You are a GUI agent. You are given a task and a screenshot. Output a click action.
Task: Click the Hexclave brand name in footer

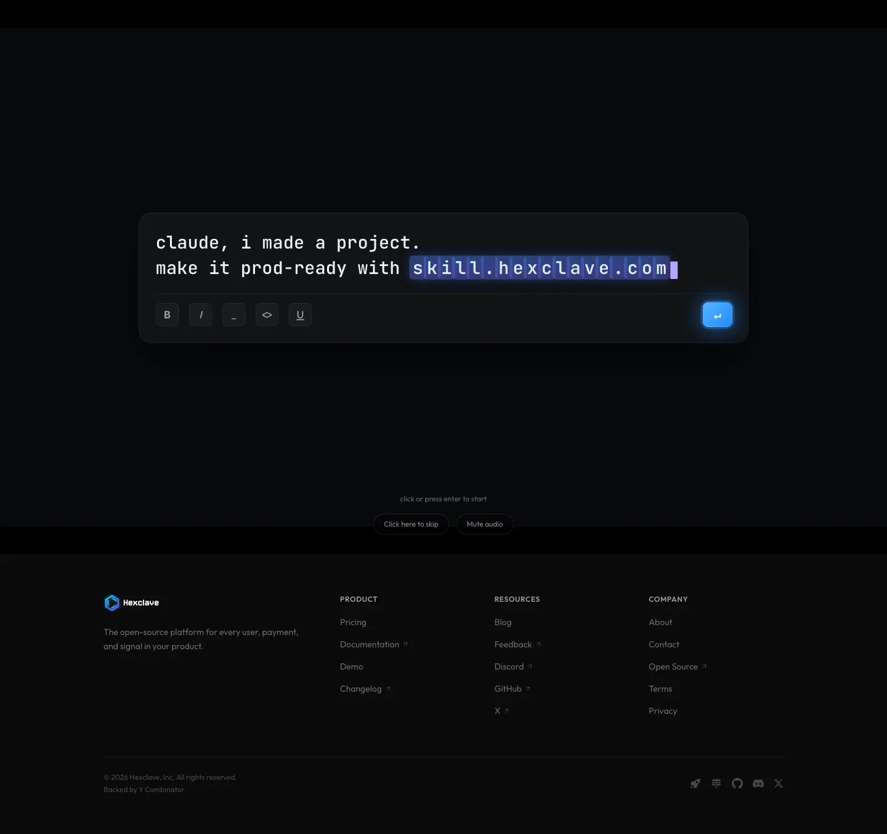(x=141, y=602)
